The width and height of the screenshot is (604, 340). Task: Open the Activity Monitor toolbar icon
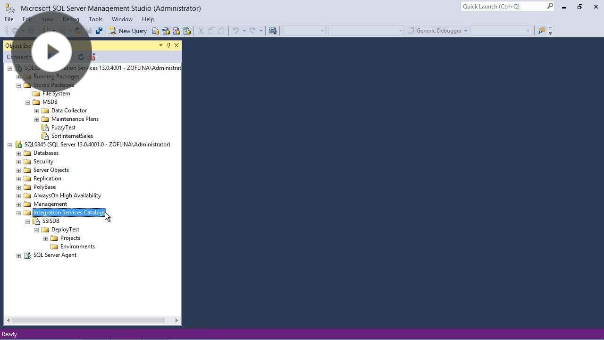pos(272,31)
